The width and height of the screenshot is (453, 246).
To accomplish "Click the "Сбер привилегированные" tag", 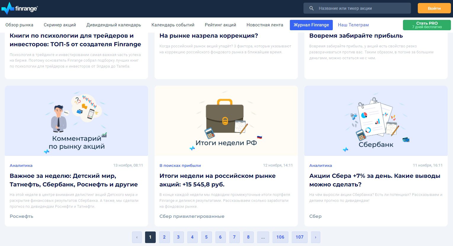I will [x=192, y=216].
